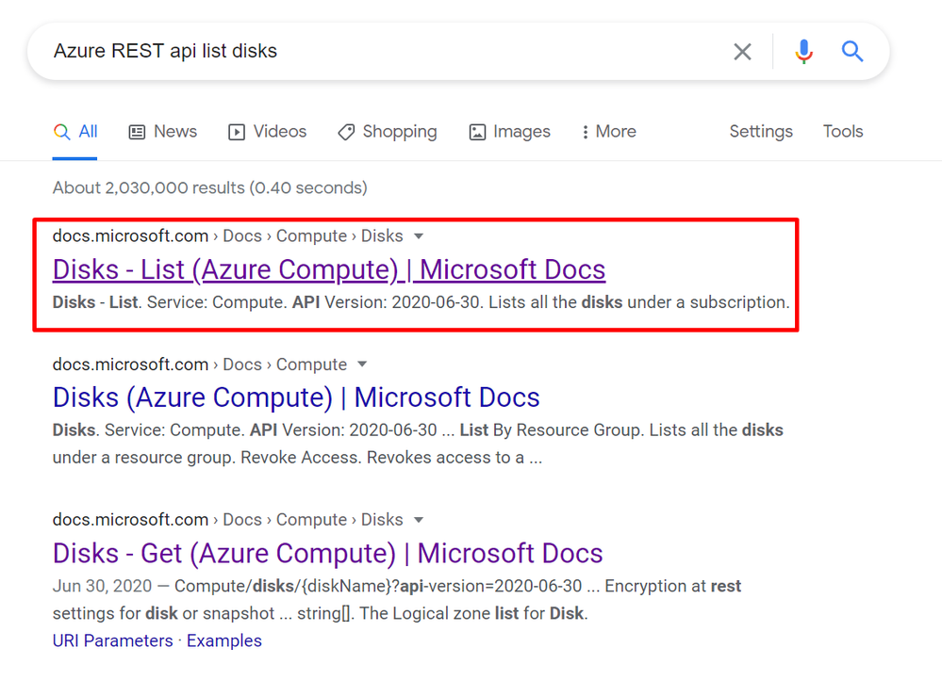This screenshot has width=942, height=680.
Task: Click into the search query text field
Action: point(377,52)
